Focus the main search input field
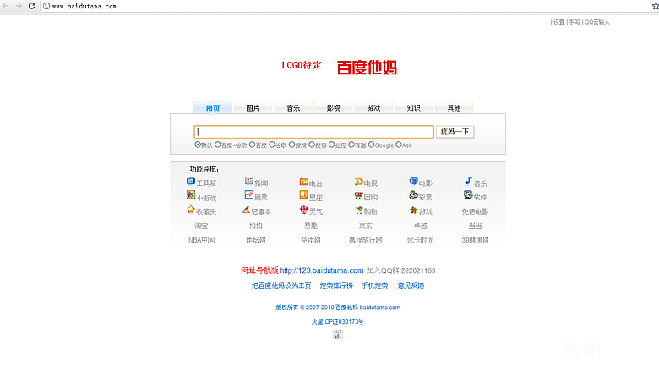The image size is (659, 371). 314,132
